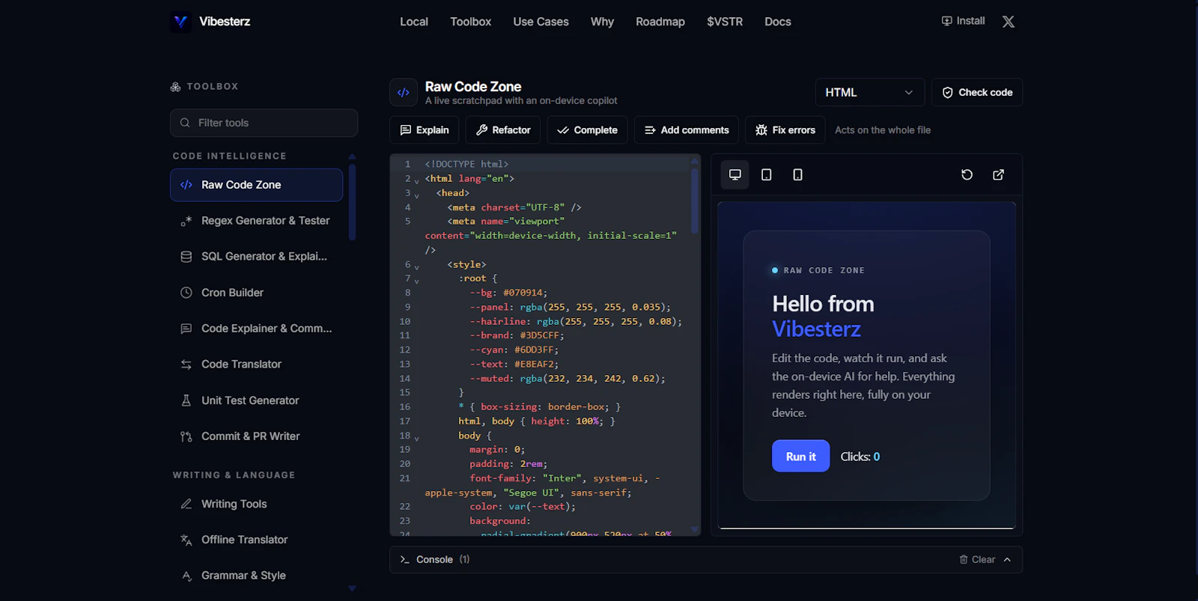
Task: Open the Unit Test Generator tool
Action: pos(256,400)
